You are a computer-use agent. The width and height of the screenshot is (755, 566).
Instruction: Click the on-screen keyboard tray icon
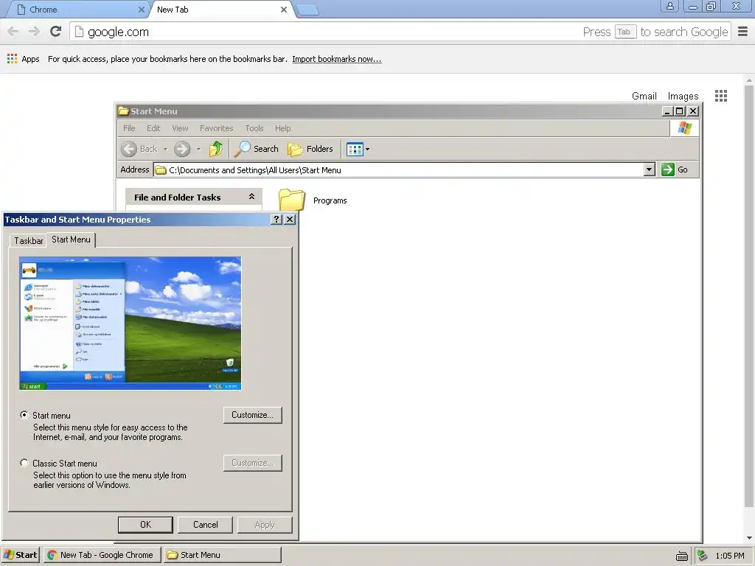tap(682, 556)
